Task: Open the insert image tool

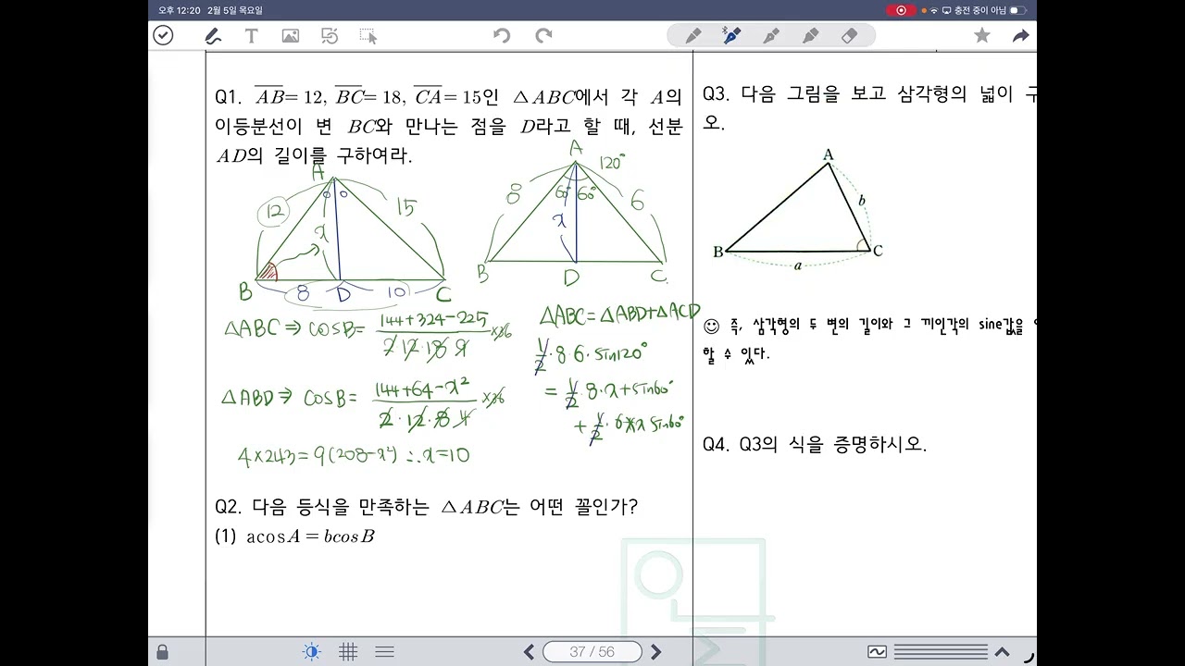Action: click(x=291, y=36)
